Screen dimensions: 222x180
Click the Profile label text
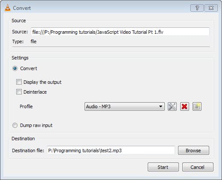click(26, 106)
